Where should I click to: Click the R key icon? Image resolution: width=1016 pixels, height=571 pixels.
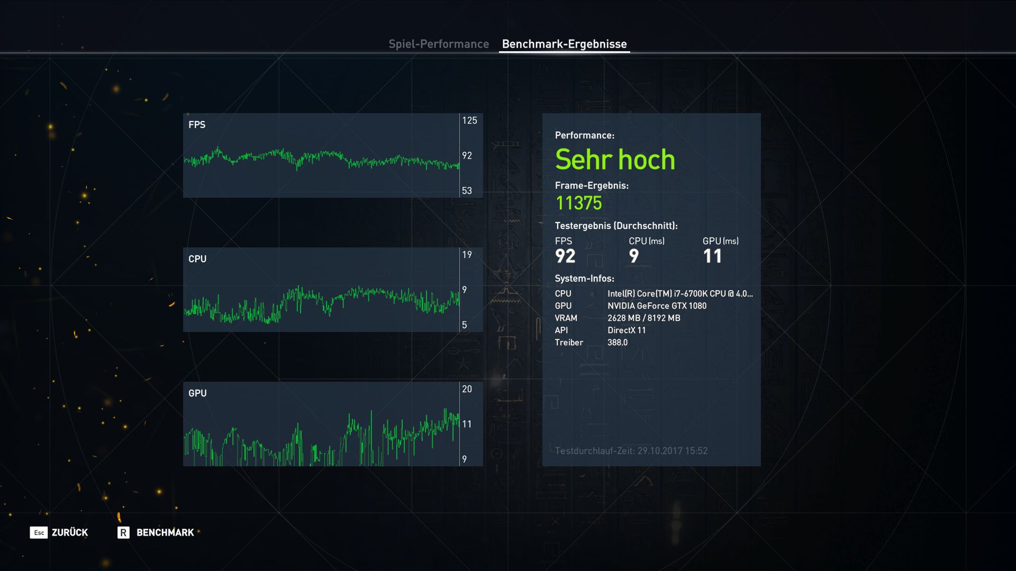123,532
